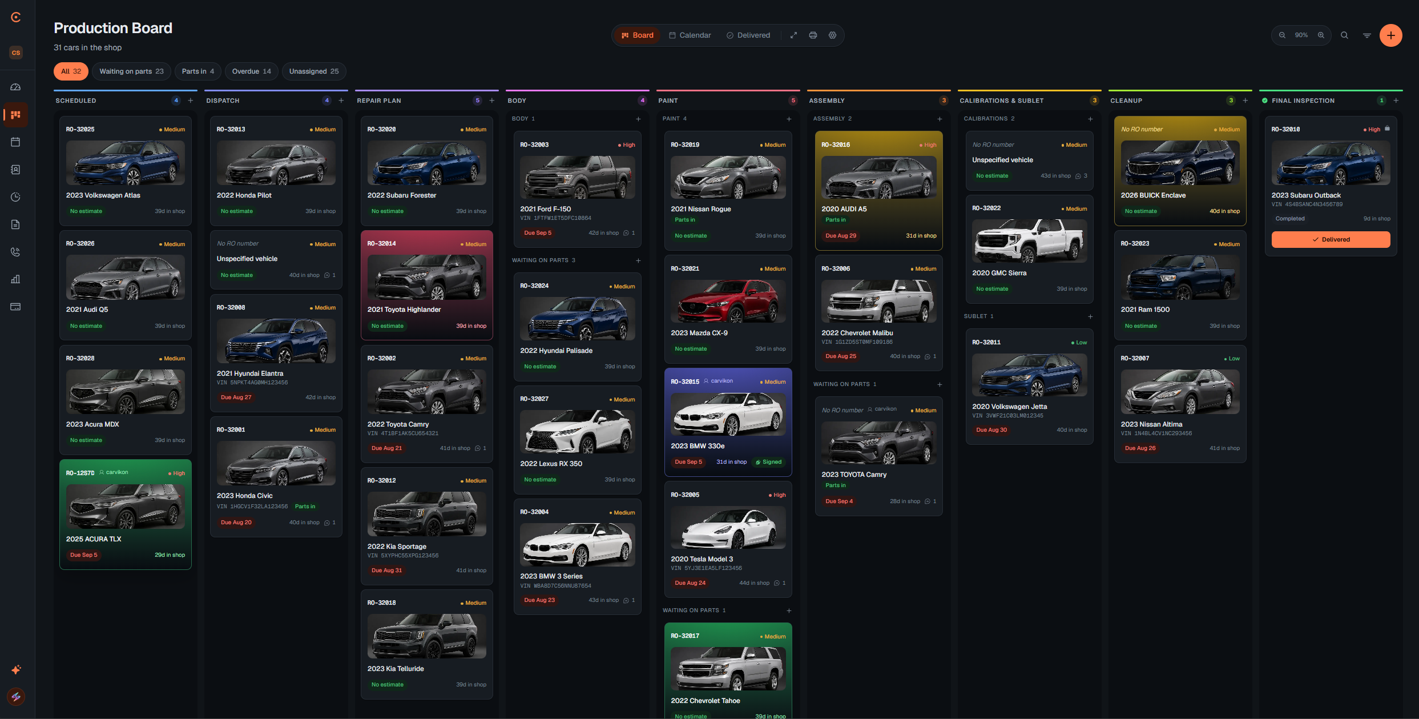
Task: Click the Delivered button on RO-32010 card
Action: pos(1331,239)
